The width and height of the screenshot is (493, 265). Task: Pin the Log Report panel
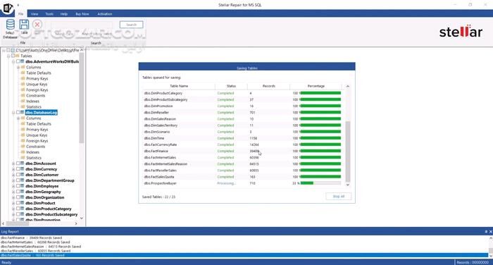pos(486,232)
